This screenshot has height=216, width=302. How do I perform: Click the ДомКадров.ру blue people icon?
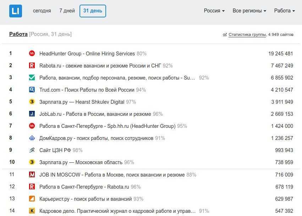click(x=32, y=138)
